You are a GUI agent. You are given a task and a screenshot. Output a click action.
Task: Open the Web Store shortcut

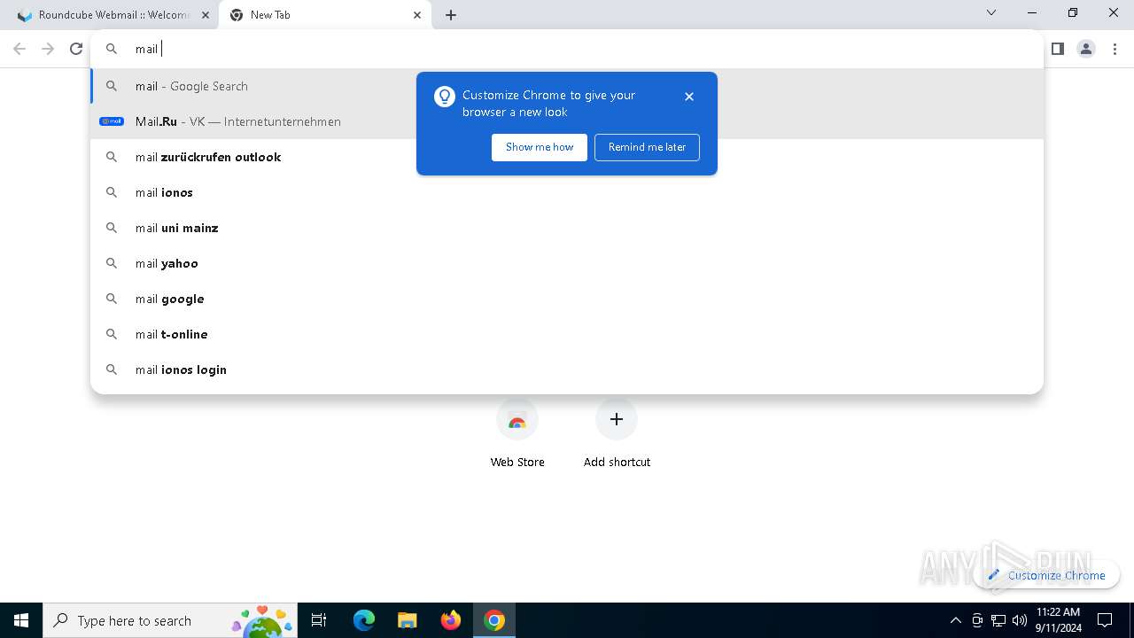[517, 434]
